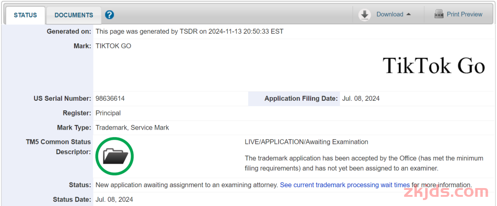Screen dimensions: 497x206
Task: Click the LIVE/APPLICATION/Awaiting Examination descriptor text
Action: point(306,142)
